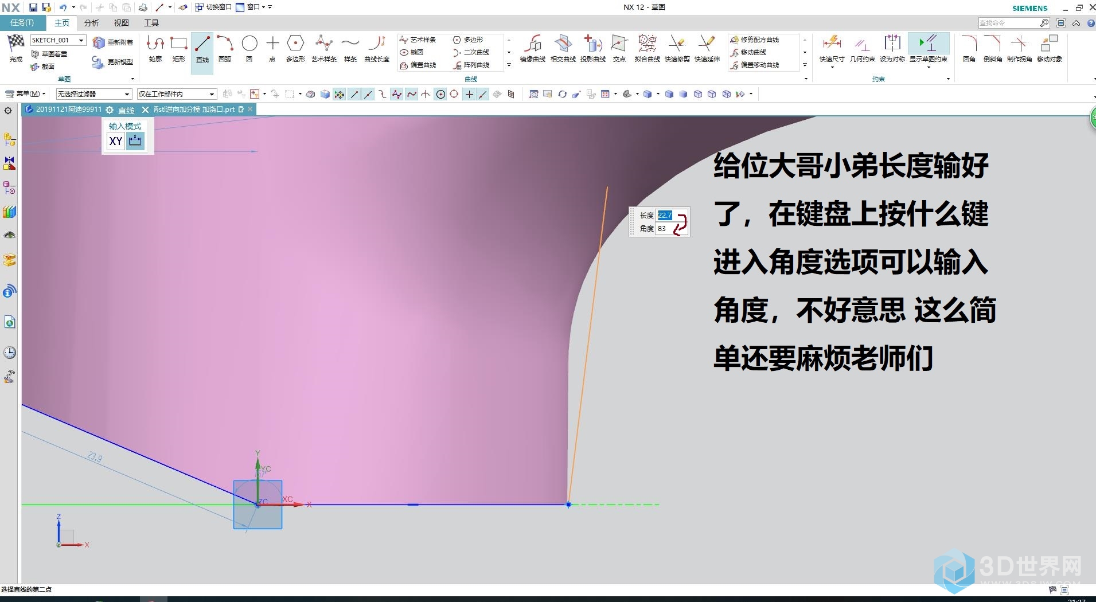
Task: Click the Conic (二次曲线) gallery button
Action: pyautogui.click(x=471, y=52)
